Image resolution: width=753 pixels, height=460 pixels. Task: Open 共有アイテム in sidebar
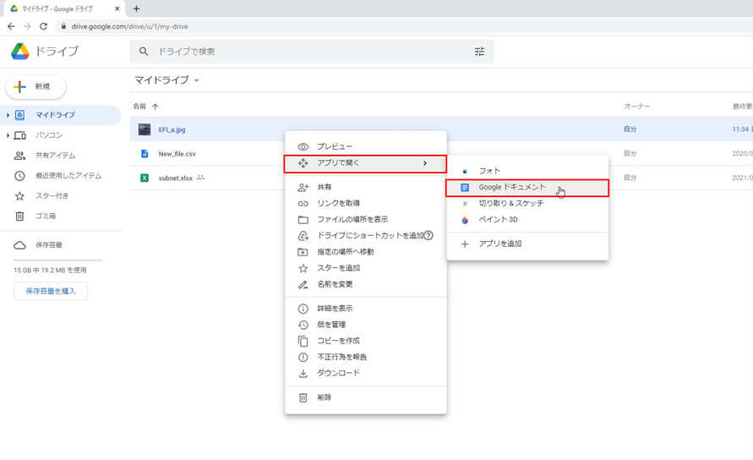coord(61,156)
